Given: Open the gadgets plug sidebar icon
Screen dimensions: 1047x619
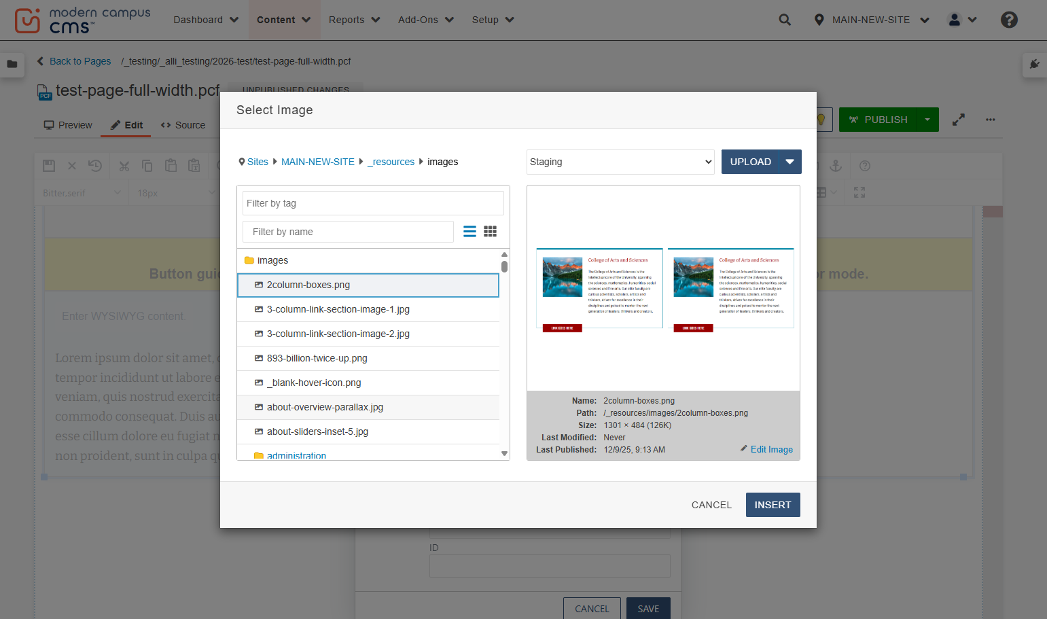Looking at the screenshot, I should [1034, 64].
